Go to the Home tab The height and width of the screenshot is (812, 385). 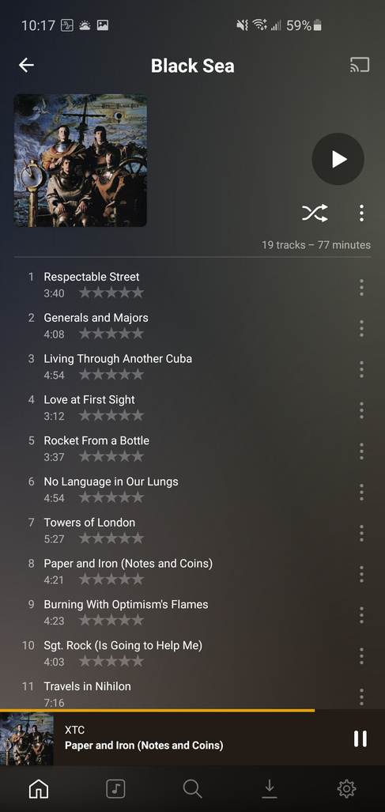39,789
